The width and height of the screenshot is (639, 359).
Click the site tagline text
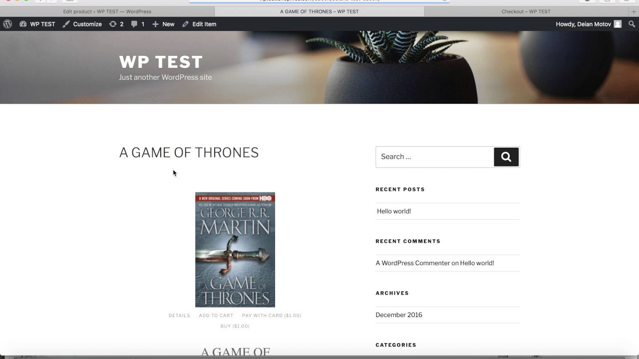click(x=165, y=77)
